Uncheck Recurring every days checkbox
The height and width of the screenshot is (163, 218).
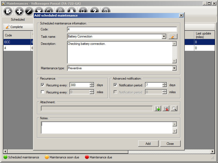click(43, 85)
